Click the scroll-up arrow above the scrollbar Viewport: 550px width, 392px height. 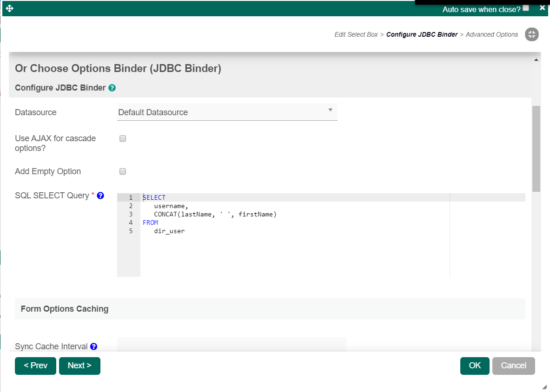[536, 60]
